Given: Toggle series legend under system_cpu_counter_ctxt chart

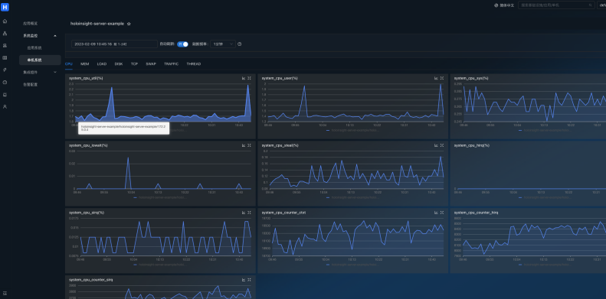Looking at the screenshot, I should click(352, 265).
